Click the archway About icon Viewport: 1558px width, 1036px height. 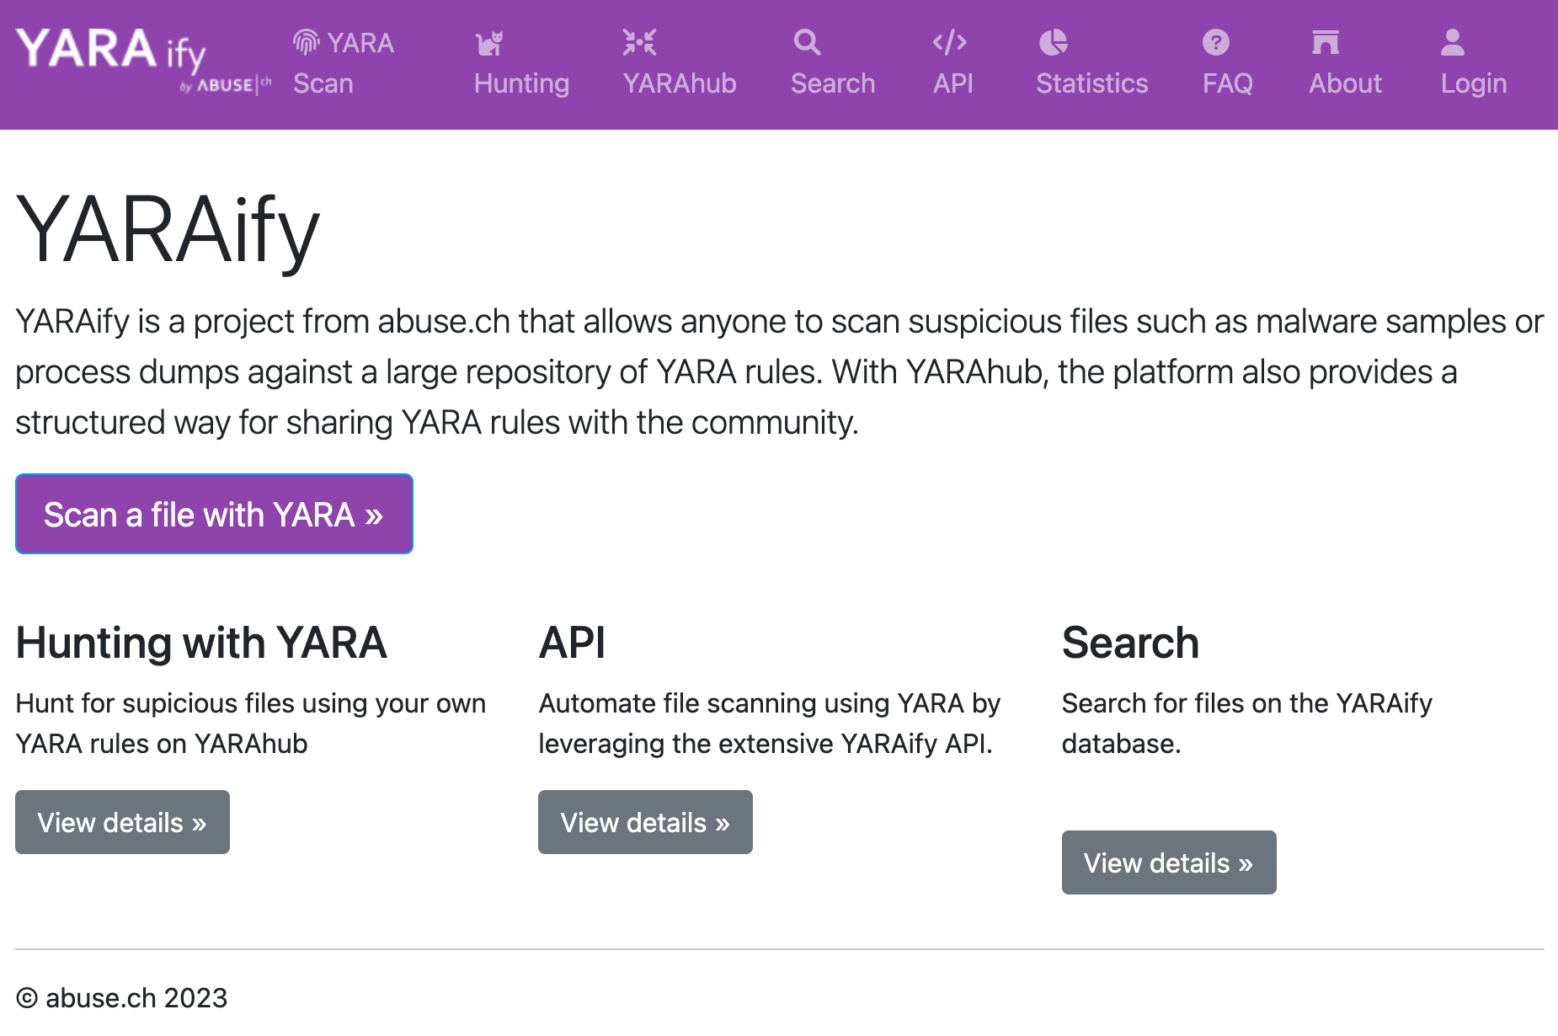pyautogui.click(x=1326, y=42)
